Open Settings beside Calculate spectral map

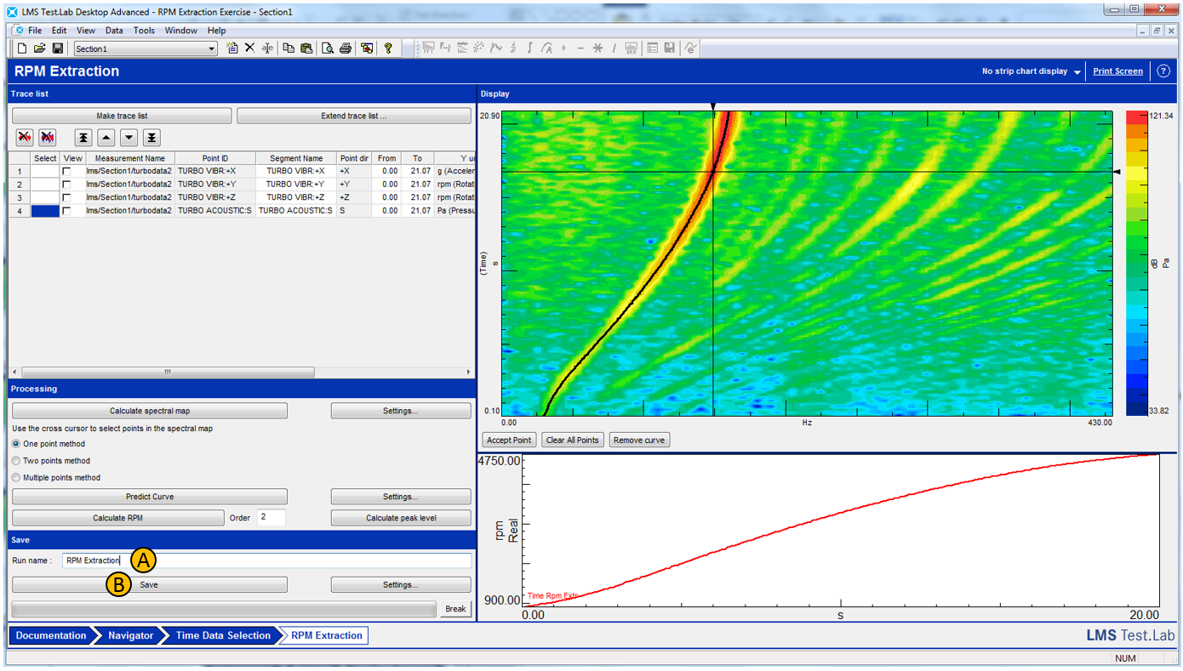click(401, 411)
